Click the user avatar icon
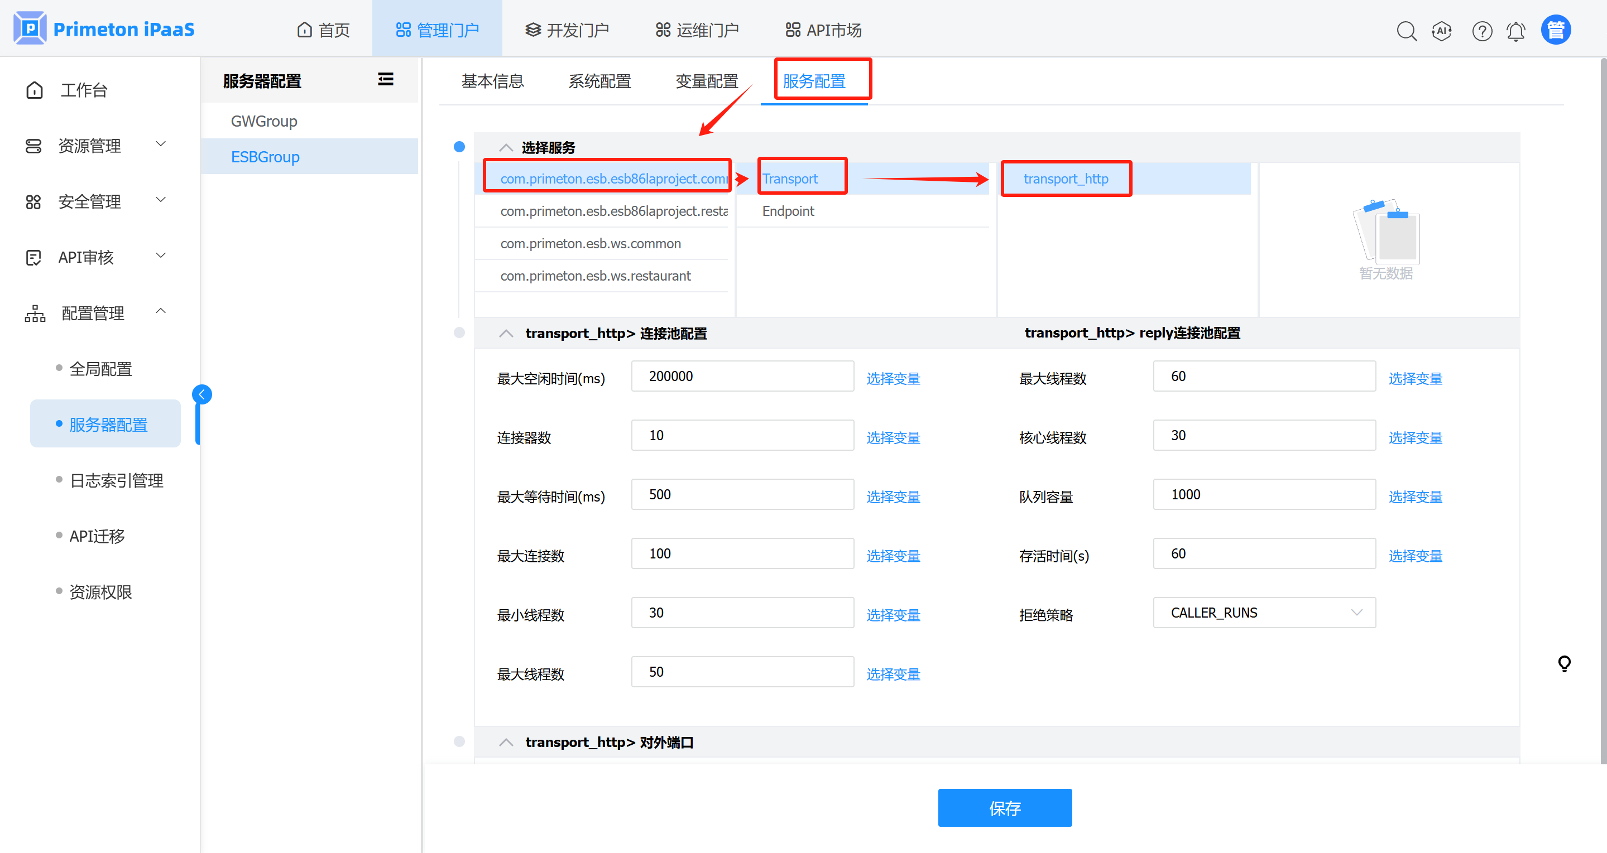This screenshot has height=853, width=1607. coord(1555,30)
